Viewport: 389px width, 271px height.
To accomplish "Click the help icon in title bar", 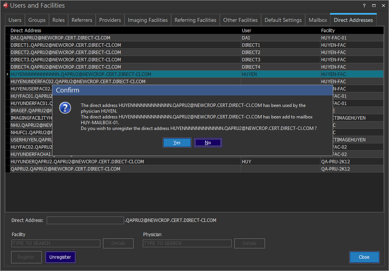I will pyautogui.click(x=364, y=6).
